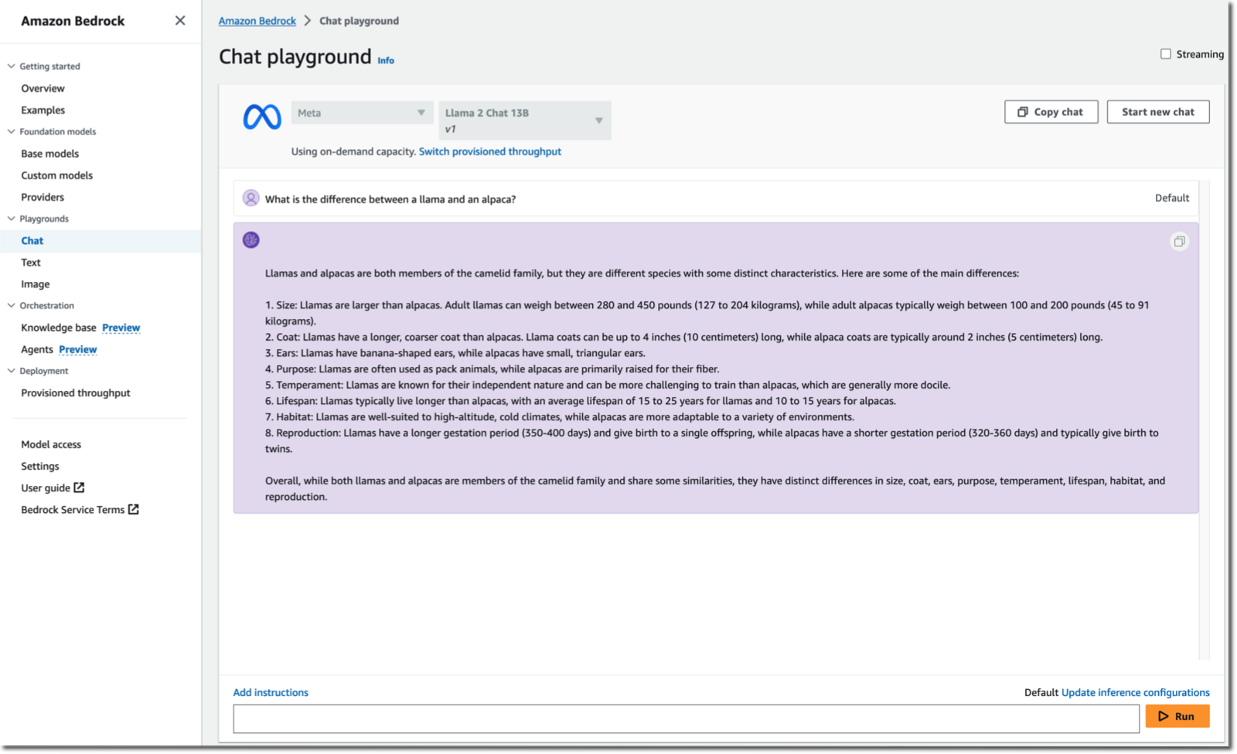Click the llama and alpaca question text
Viewport: 1237px width, 754px height.
click(390, 199)
